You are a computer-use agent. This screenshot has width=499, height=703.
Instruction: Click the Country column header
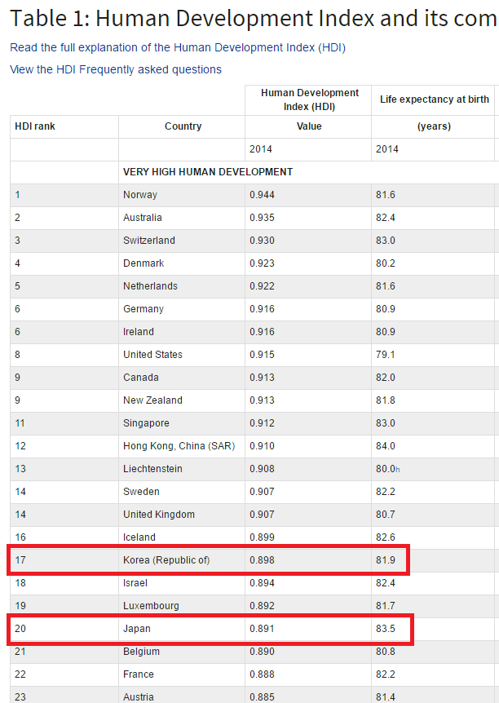tap(183, 126)
